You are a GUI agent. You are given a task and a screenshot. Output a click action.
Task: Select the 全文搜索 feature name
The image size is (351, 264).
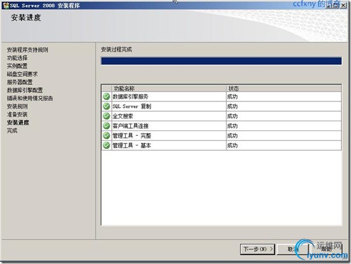pyautogui.click(x=122, y=116)
